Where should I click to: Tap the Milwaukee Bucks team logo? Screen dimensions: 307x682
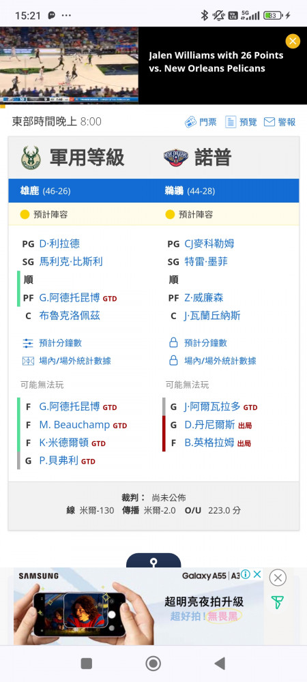click(31, 158)
